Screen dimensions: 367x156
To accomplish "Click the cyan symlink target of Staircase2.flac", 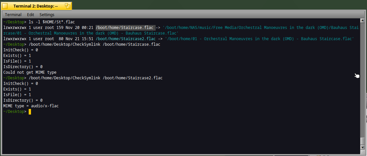I will 260,39.
